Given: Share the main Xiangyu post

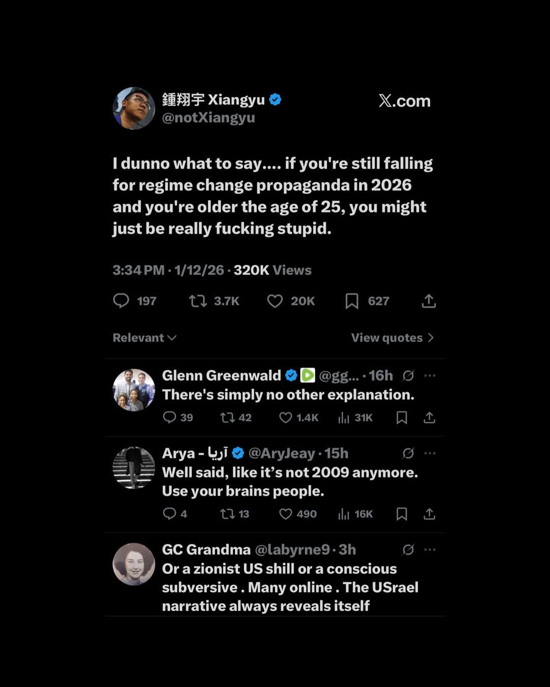Looking at the screenshot, I should [429, 301].
